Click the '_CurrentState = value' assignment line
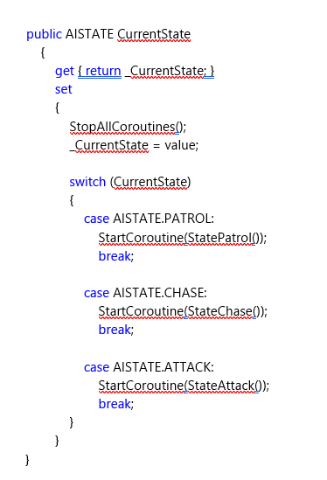Screen dimensions: 327x480 coord(134,145)
